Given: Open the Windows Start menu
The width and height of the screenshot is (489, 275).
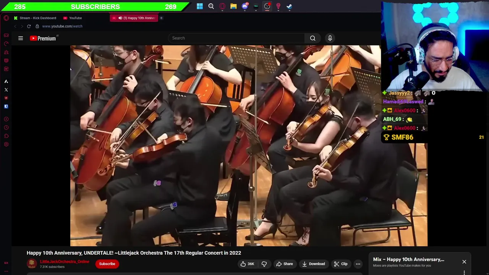Looking at the screenshot, I should pyautogui.click(x=200, y=6).
